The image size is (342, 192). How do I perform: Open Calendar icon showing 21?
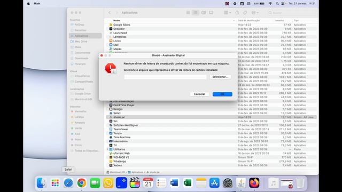148,182
